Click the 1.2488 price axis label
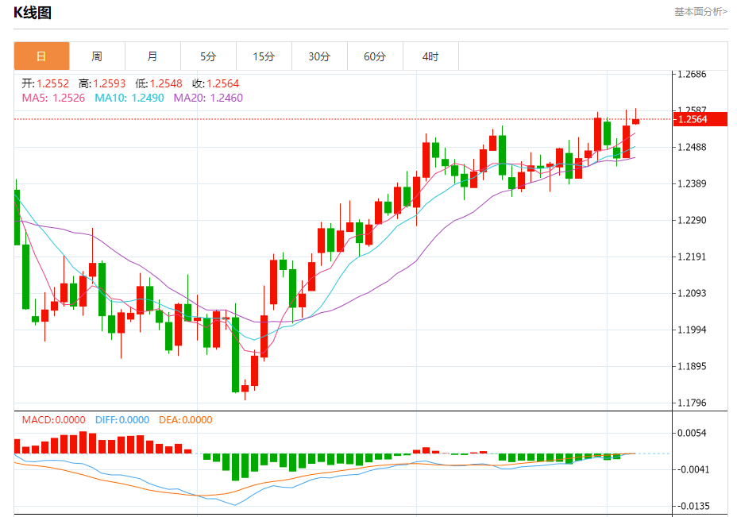 pyautogui.click(x=692, y=147)
